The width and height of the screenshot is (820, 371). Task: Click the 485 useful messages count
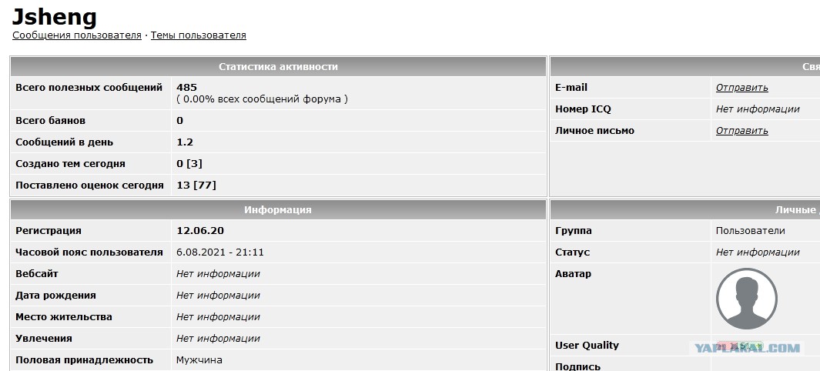tap(186, 88)
